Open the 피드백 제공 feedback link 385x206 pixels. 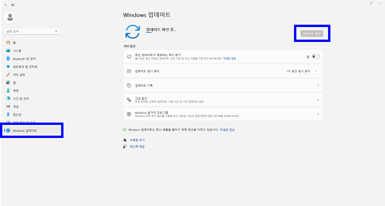tap(137, 146)
